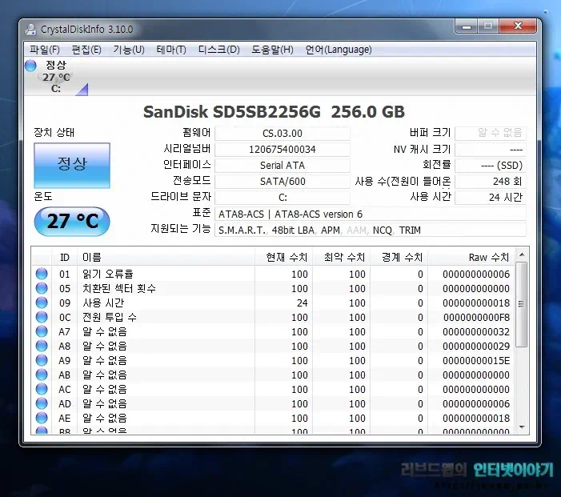Open the 도움말(H) menu
The image size is (561, 497).
[272, 50]
